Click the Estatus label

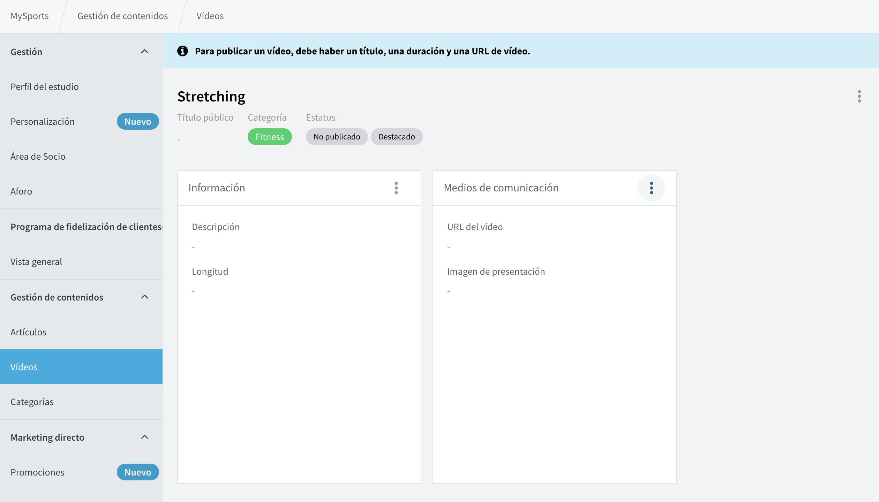pyautogui.click(x=321, y=117)
